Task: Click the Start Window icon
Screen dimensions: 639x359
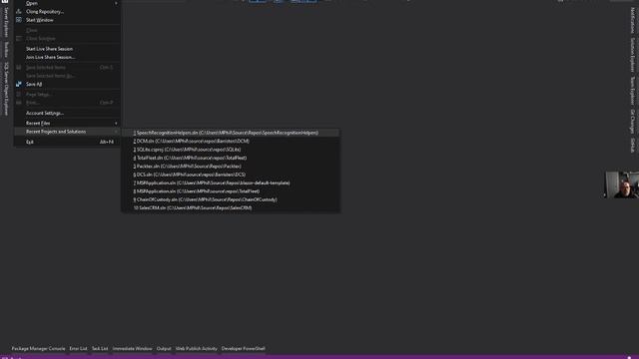Action: tap(19, 20)
